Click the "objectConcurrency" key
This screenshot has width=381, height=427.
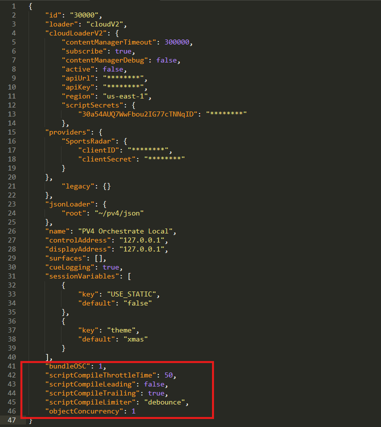tap(84, 411)
